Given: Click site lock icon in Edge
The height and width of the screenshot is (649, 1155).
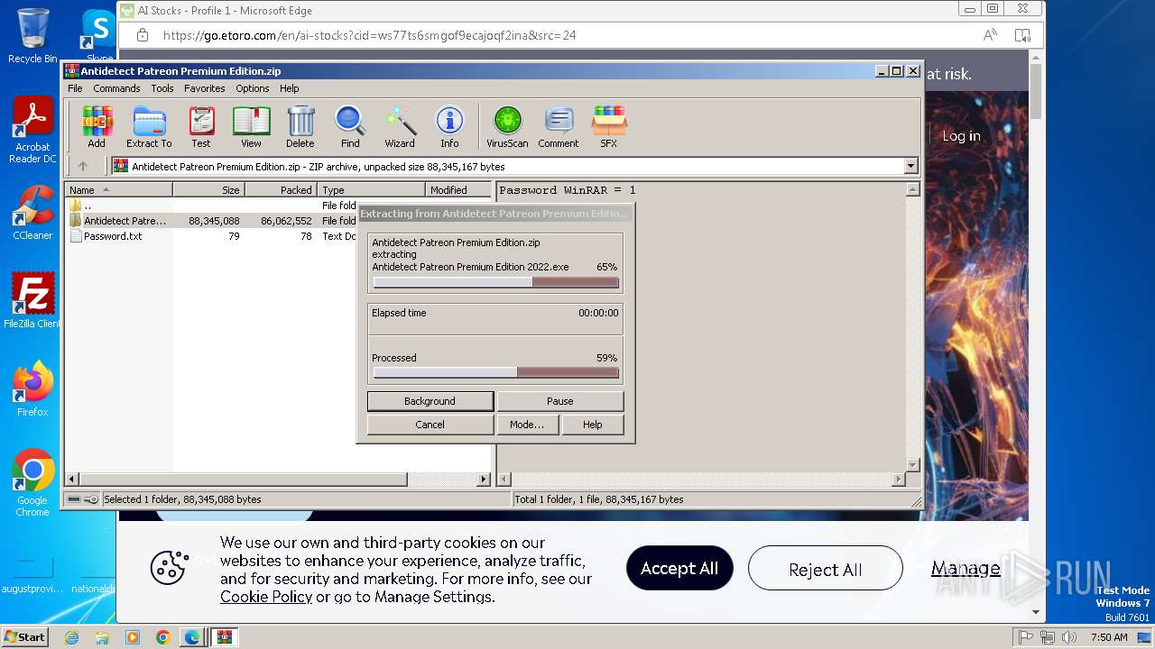Looking at the screenshot, I should (x=142, y=35).
